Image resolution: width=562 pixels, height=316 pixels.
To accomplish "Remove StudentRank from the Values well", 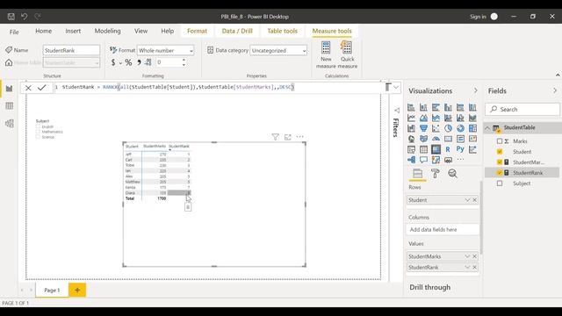I will [475, 267].
